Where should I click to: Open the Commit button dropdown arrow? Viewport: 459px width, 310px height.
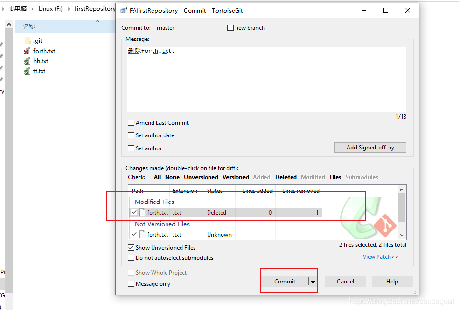[x=313, y=282]
